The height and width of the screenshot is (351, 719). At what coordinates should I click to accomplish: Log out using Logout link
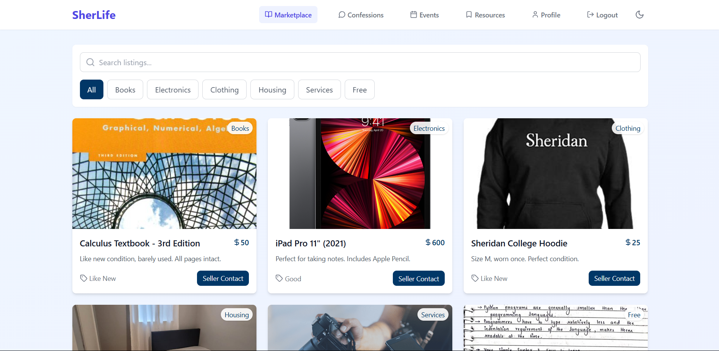tap(602, 15)
